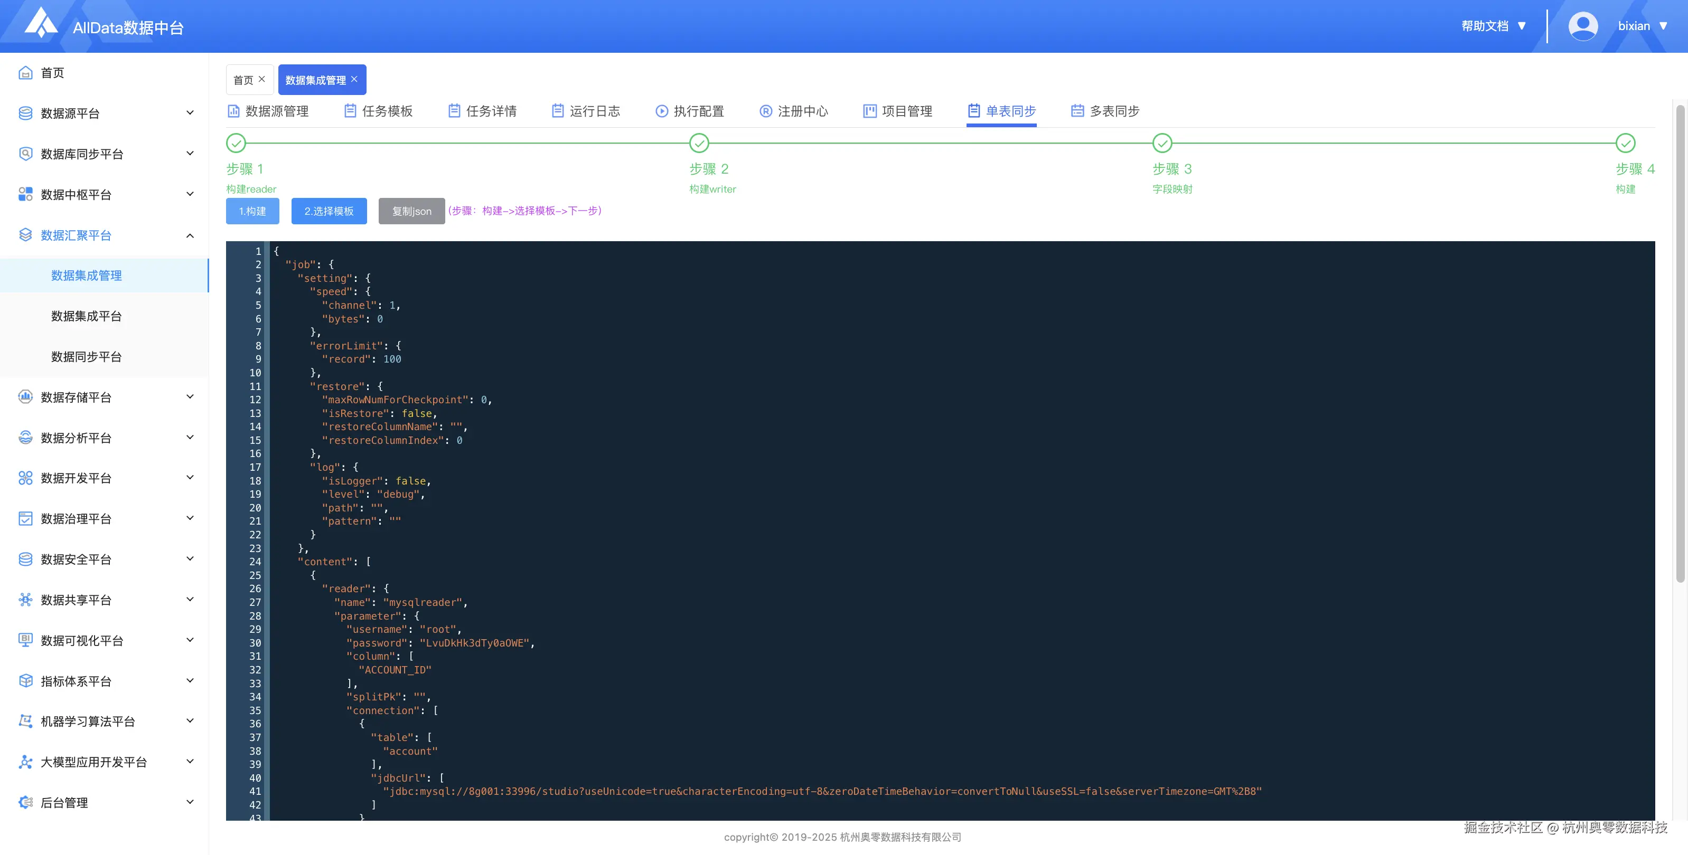
Task: Click the 首页 home icon in sidebar
Action: pyautogui.click(x=25, y=73)
